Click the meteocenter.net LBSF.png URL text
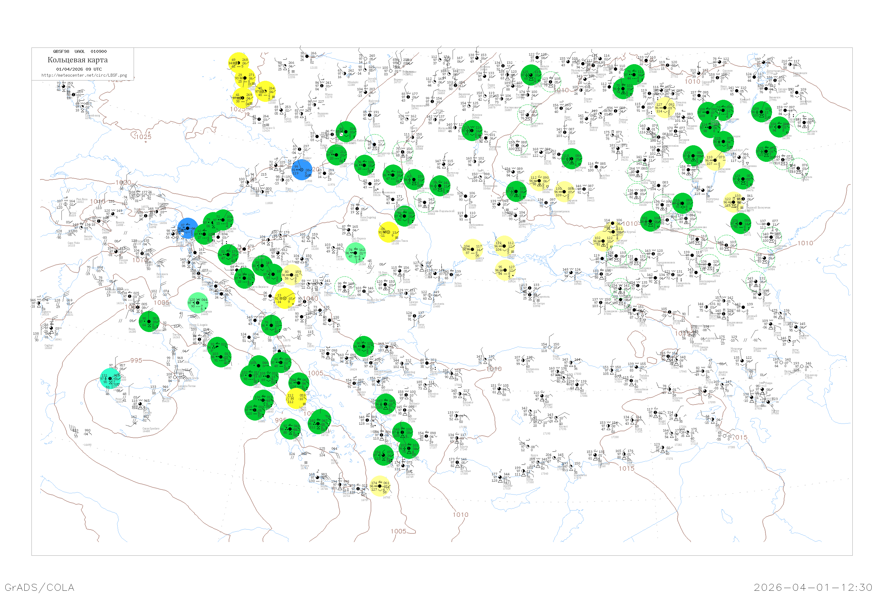The height and width of the screenshot is (594, 891). [x=84, y=75]
